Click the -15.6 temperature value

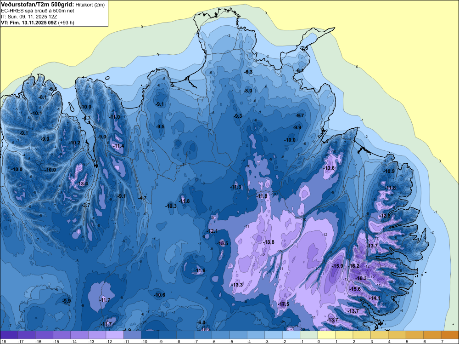355,289
